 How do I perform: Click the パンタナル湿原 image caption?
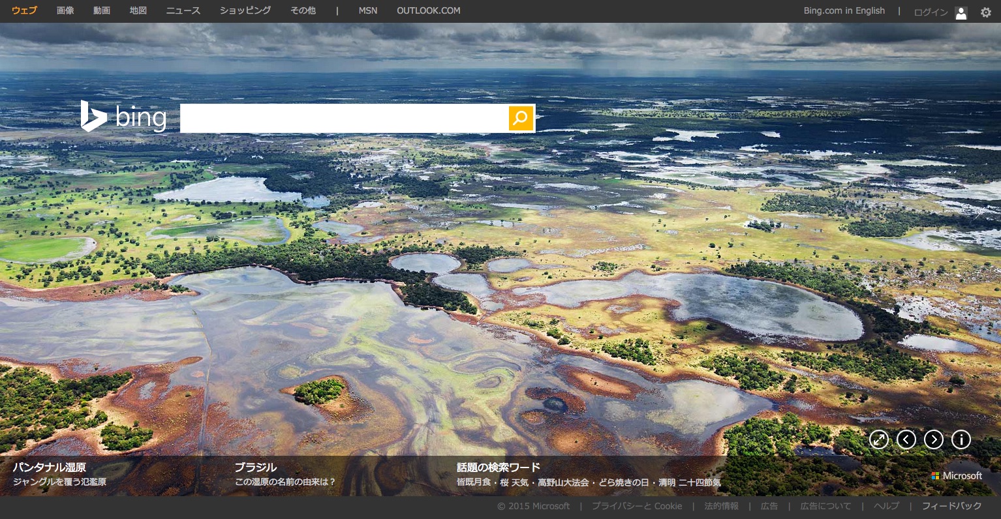[50, 467]
